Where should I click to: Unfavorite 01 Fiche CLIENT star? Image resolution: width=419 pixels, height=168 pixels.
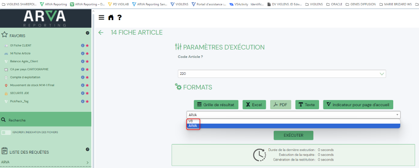click(87, 45)
